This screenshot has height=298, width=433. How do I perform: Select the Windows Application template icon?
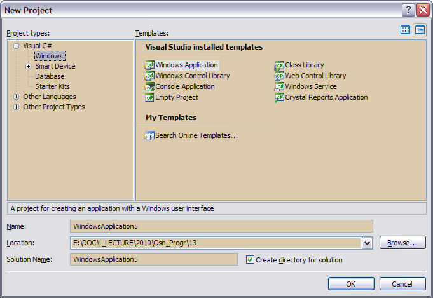149,65
